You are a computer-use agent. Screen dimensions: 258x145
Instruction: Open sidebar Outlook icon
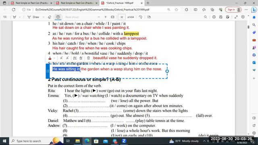254,62
